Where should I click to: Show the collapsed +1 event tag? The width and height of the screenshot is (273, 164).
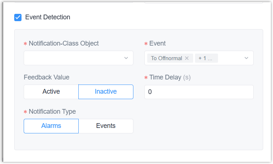point(206,58)
